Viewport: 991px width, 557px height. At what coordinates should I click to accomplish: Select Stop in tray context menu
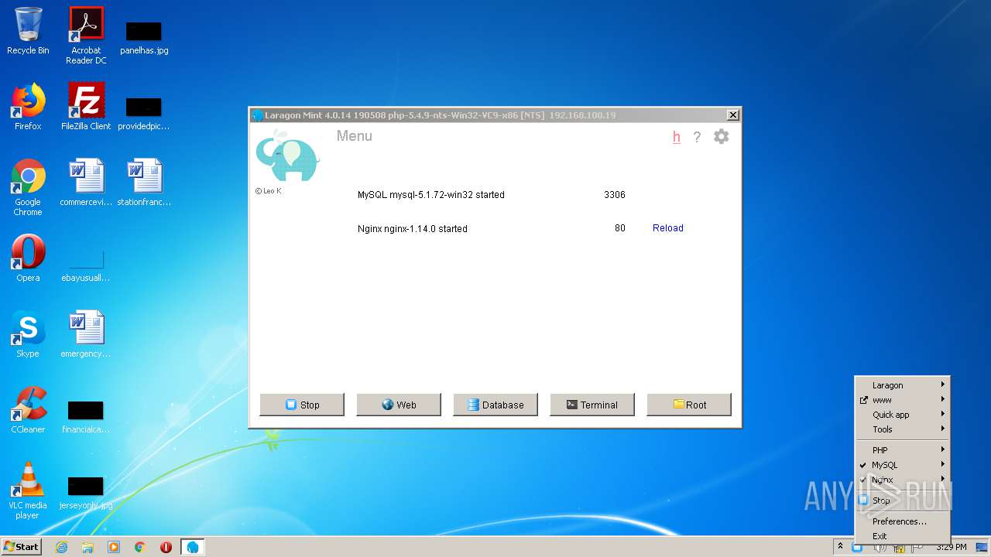tap(902, 501)
